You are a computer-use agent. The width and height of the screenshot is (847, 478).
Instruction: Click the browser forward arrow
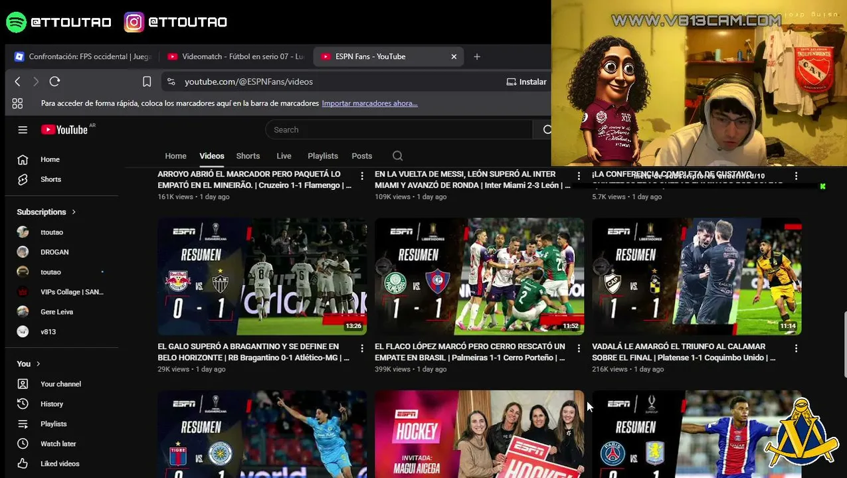(x=36, y=82)
